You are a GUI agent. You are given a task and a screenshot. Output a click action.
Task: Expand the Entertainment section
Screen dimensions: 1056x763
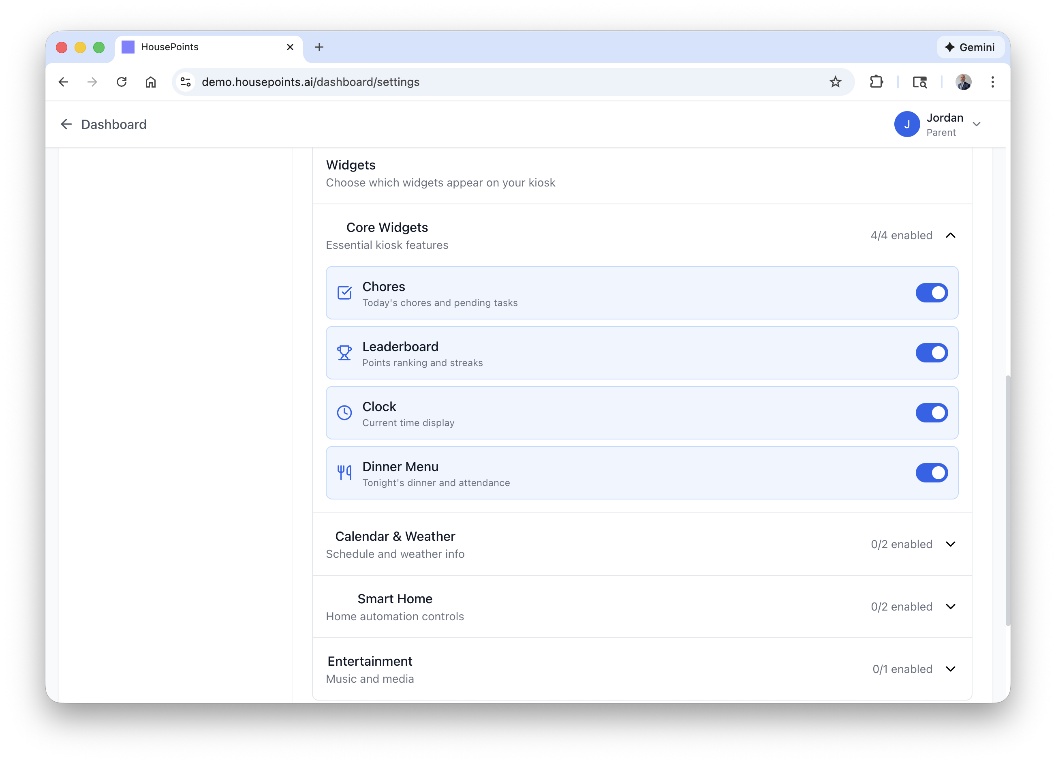coord(950,669)
